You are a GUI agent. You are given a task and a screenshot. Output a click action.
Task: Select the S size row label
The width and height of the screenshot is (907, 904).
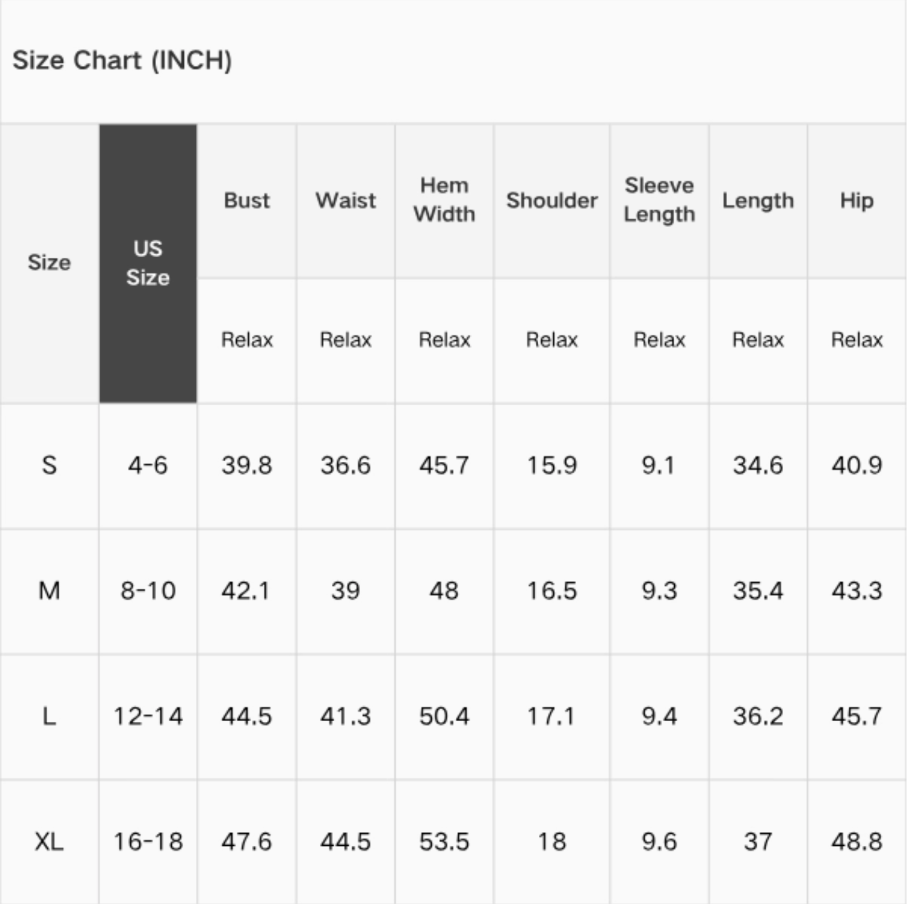coord(50,465)
